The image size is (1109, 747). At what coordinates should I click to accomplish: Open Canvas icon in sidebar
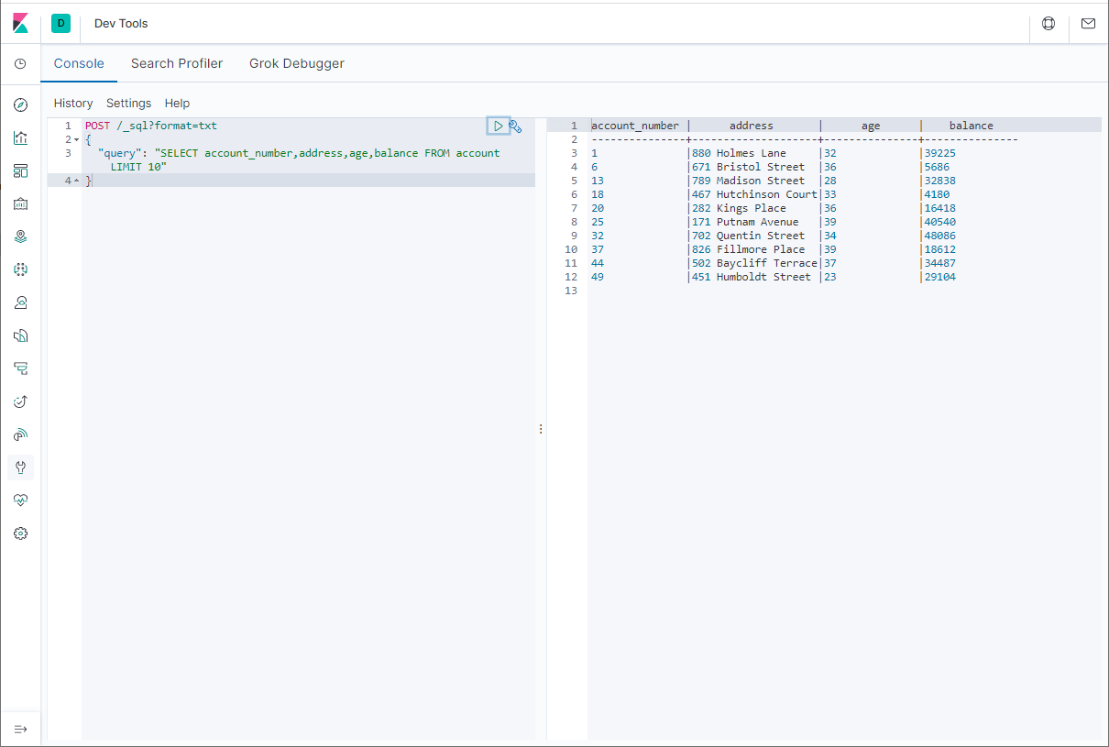pyautogui.click(x=20, y=203)
